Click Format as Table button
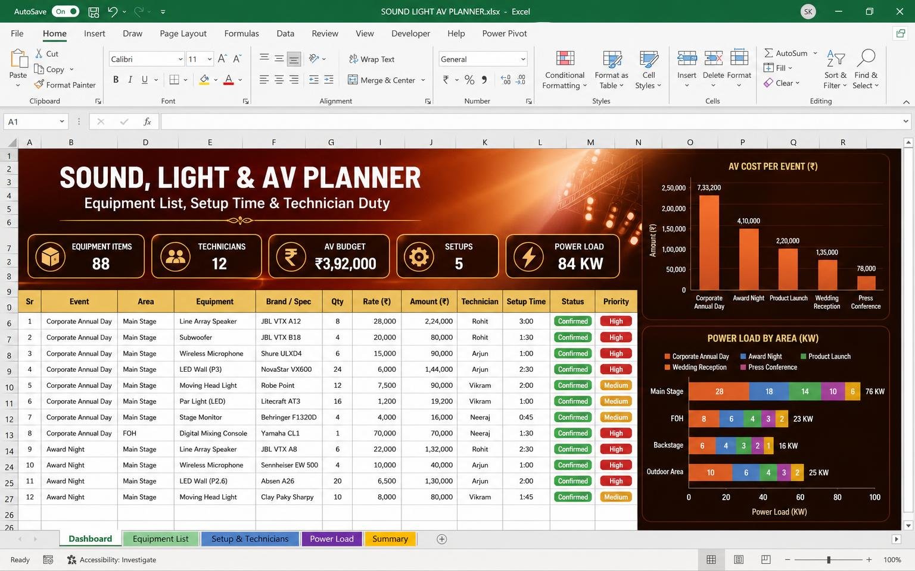Screen dimensions: 915x571 (611, 70)
